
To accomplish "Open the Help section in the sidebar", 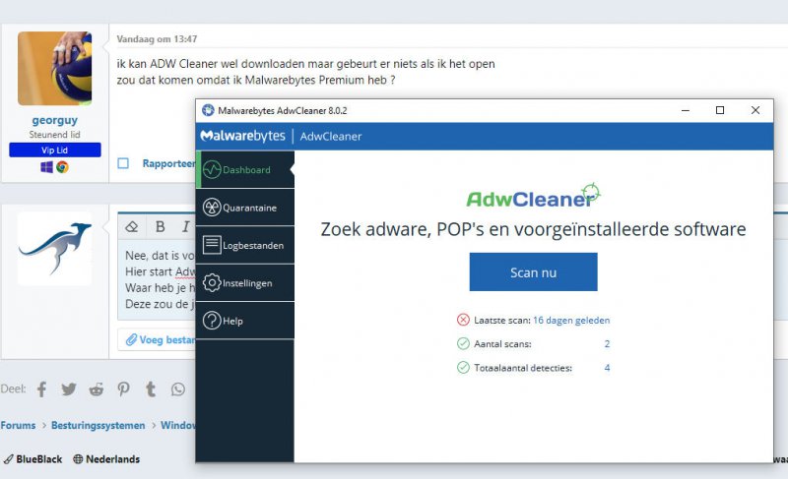I will click(x=244, y=321).
